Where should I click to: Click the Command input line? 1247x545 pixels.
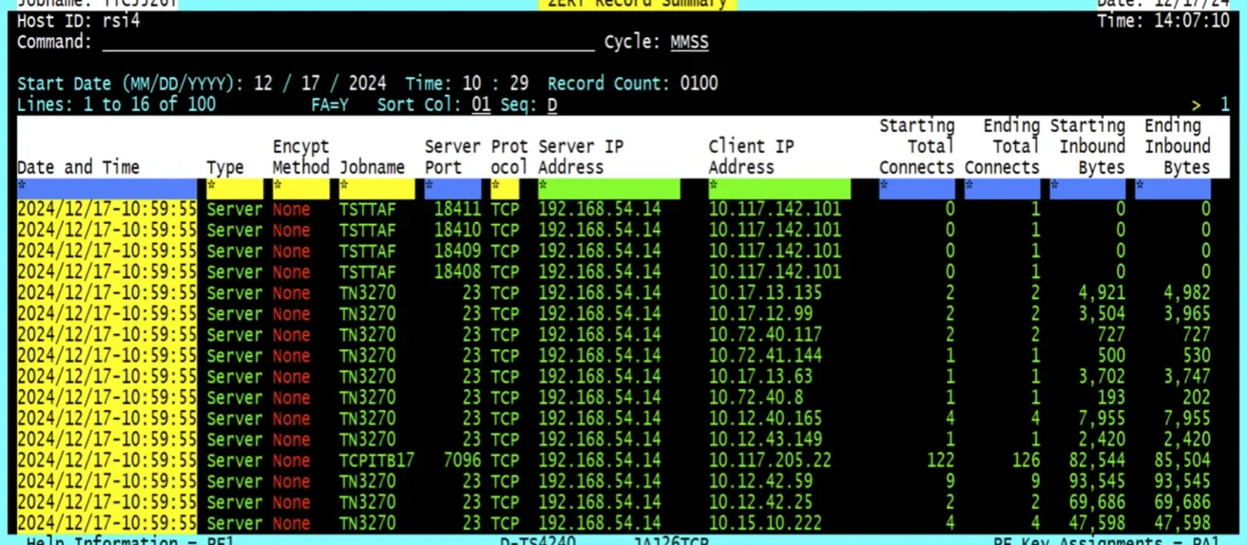tap(348, 43)
